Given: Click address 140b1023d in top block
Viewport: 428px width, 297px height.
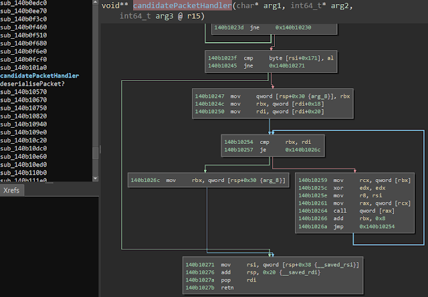Looking at the screenshot, I should click(x=229, y=27).
